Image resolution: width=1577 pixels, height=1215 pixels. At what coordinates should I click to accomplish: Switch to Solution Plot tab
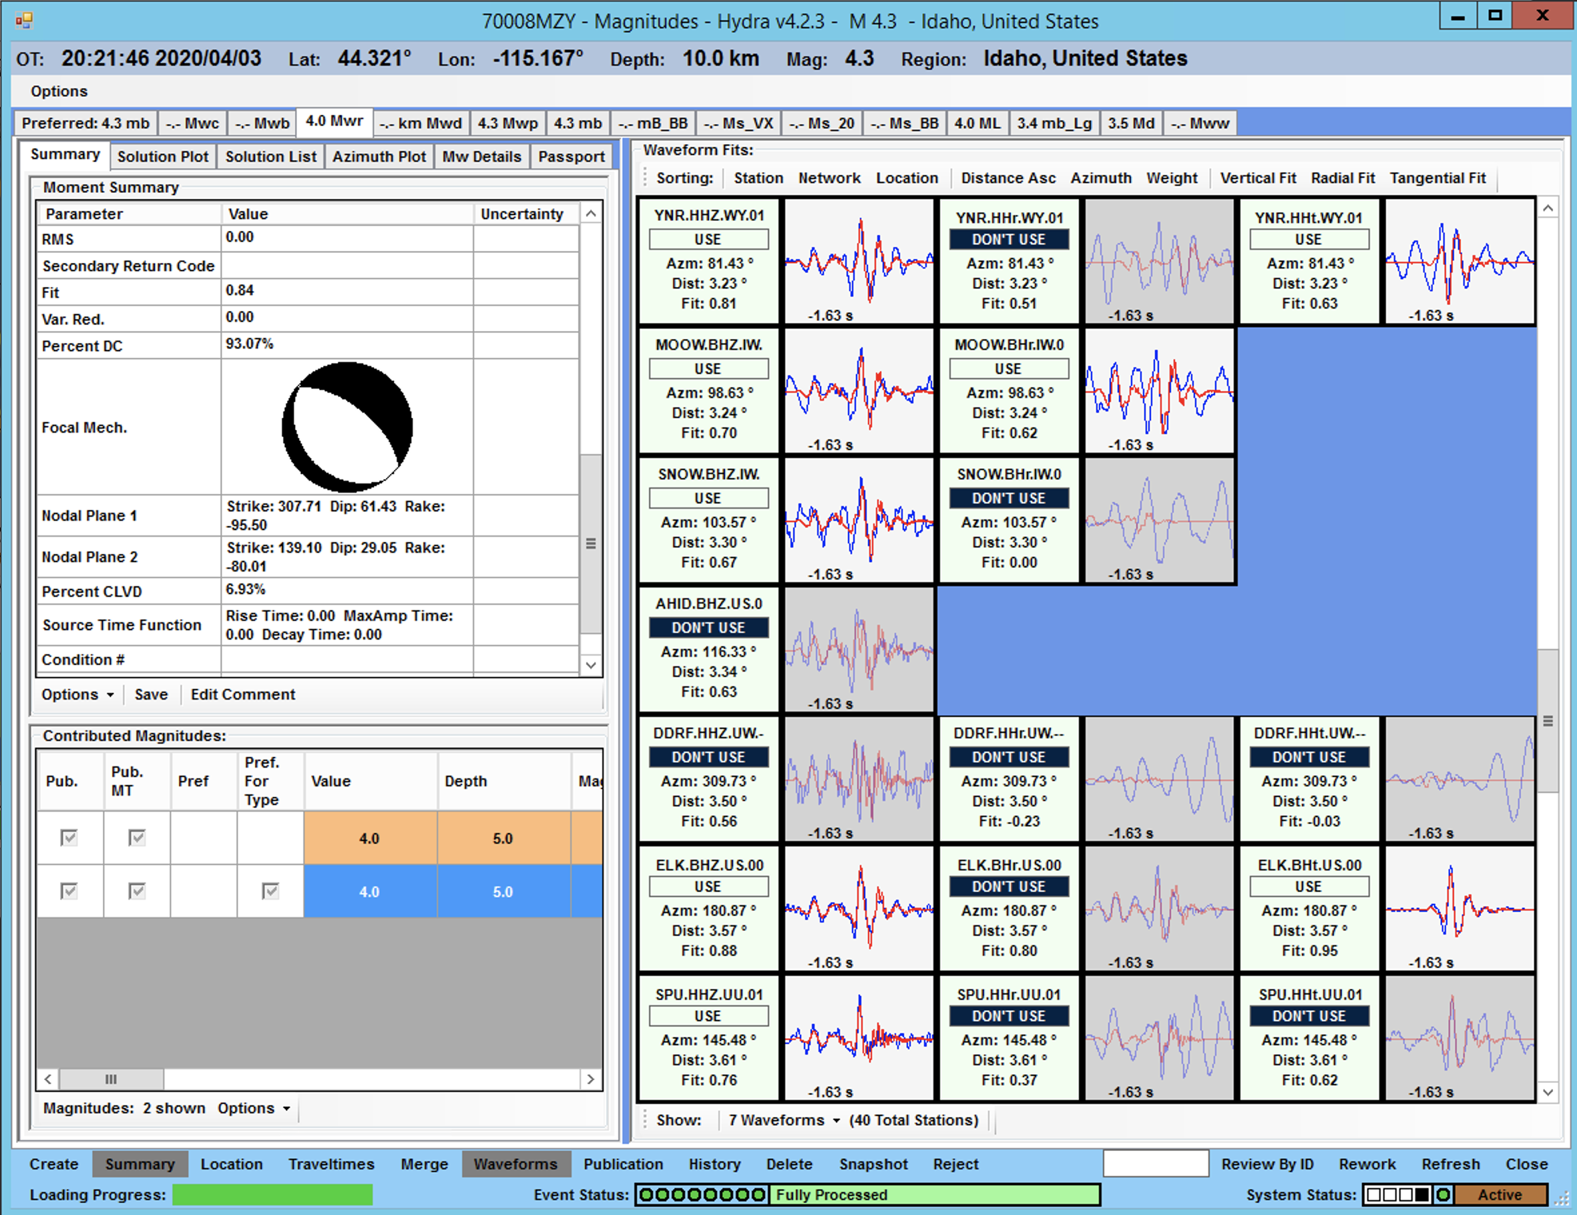[162, 157]
